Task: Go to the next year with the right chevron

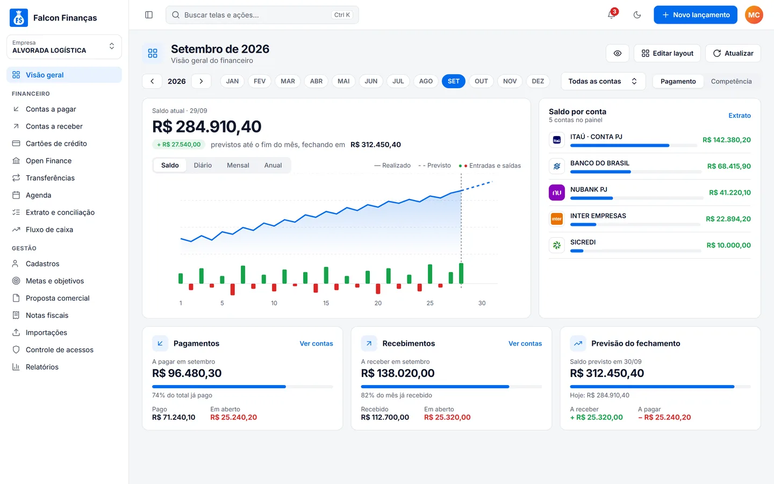Action: [201, 81]
